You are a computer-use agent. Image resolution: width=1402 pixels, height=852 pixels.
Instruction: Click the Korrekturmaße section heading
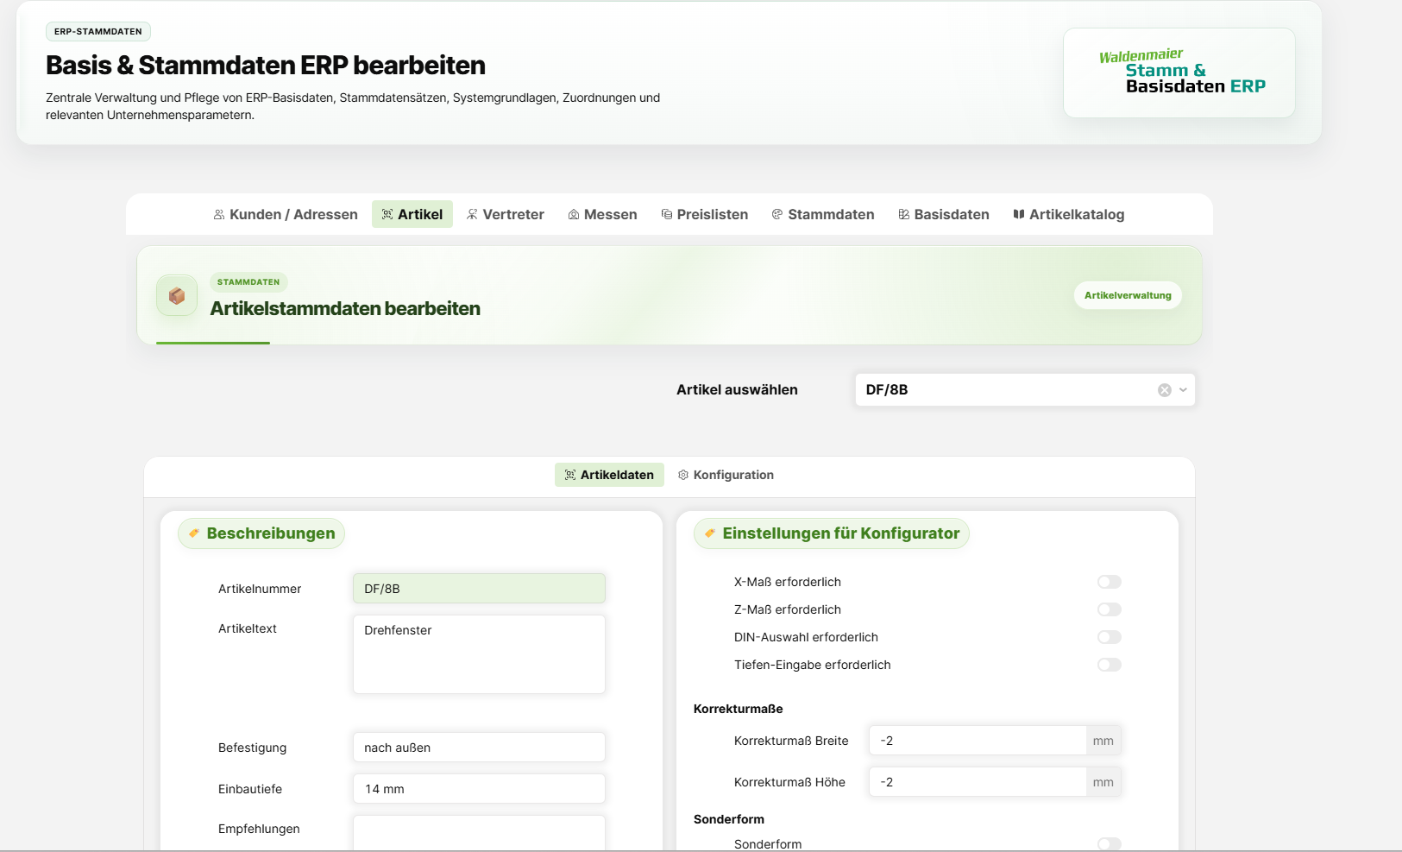[x=739, y=709]
